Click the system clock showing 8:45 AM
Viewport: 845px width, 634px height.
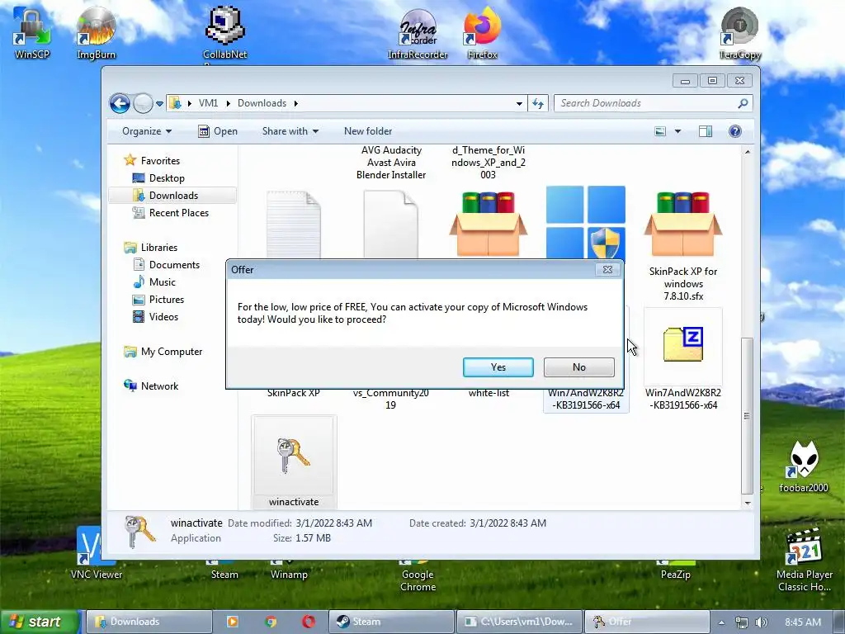click(803, 622)
